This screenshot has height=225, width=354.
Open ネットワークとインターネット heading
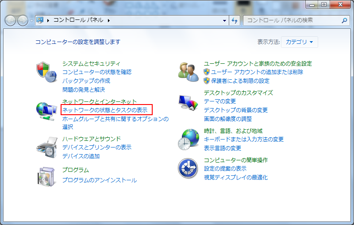point(99,101)
